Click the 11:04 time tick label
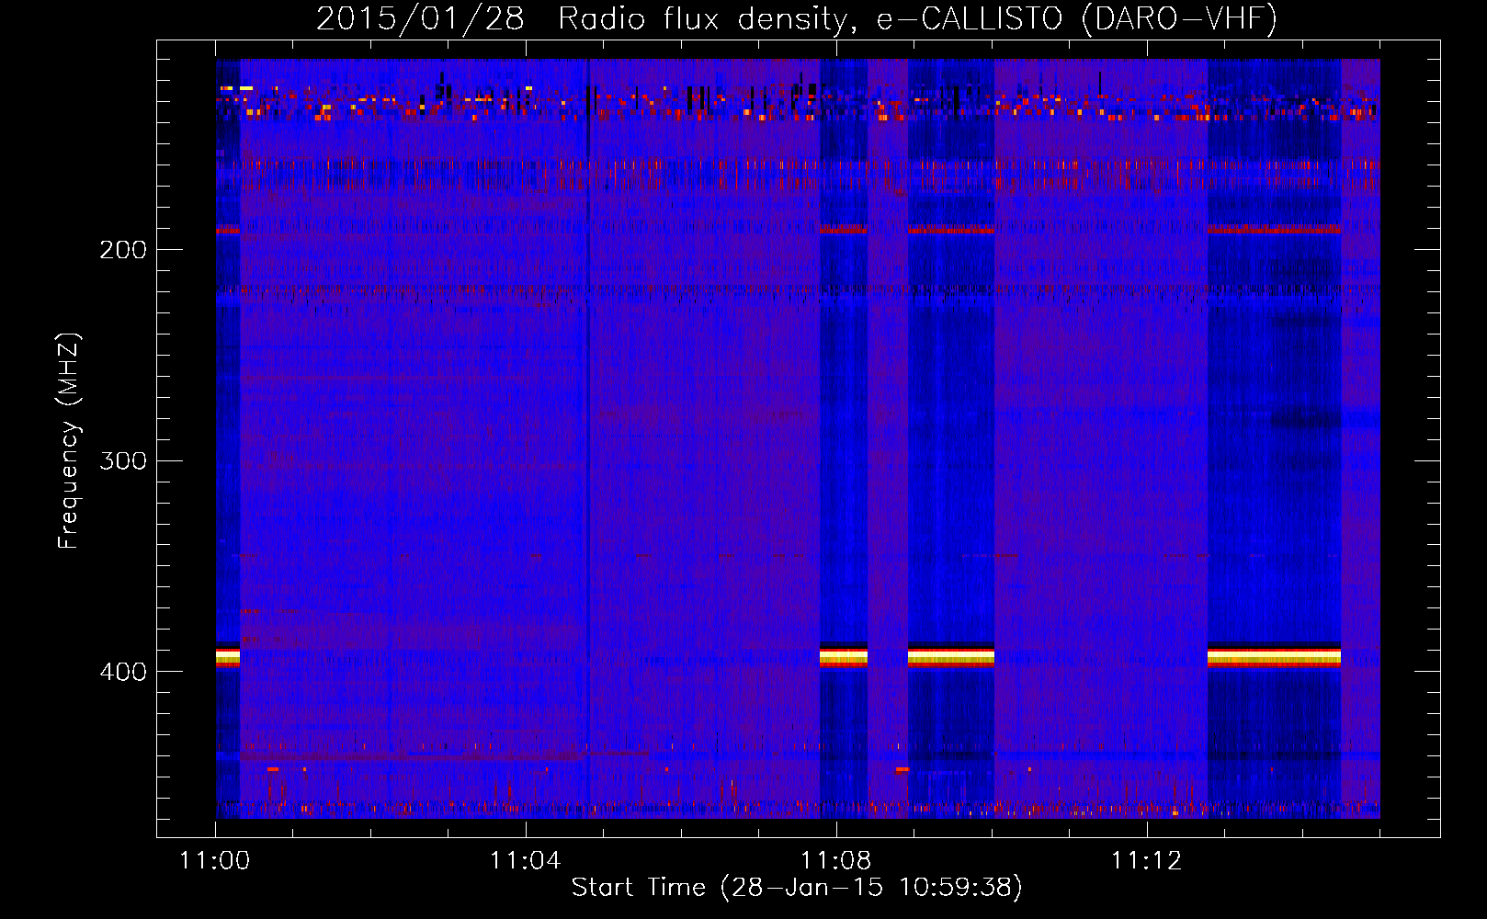The image size is (1487, 919). pos(525,861)
